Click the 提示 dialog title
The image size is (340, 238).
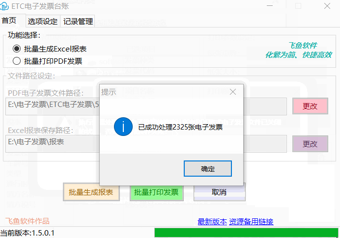pos(109,92)
